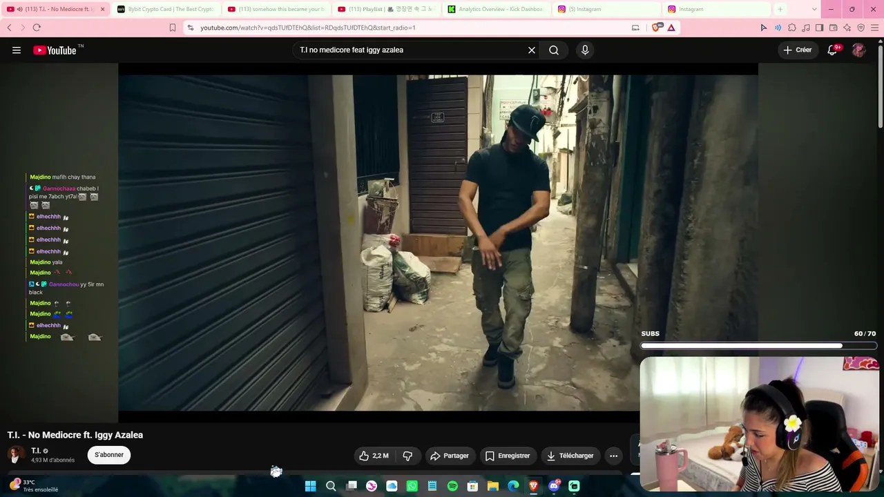View site information icon in address bar
The height and width of the screenshot is (497, 884).
coord(191,28)
